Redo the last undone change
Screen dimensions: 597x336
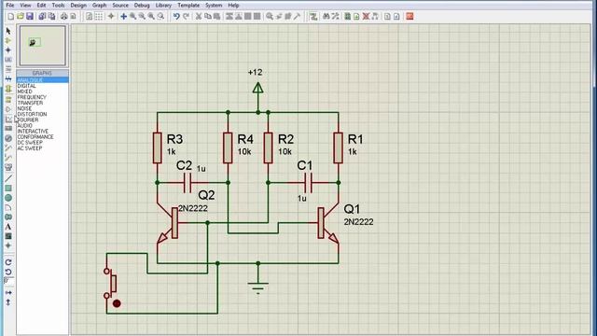(x=186, y=17)
